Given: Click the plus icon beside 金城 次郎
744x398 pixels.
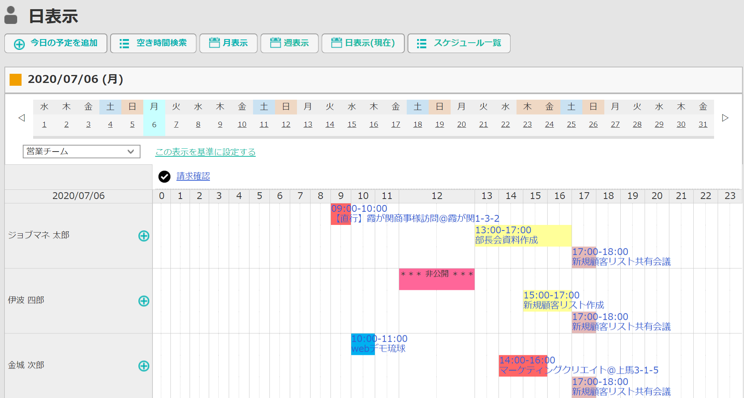Looking at the screenshot, I should pyautogui.click(x=144, y=366).
